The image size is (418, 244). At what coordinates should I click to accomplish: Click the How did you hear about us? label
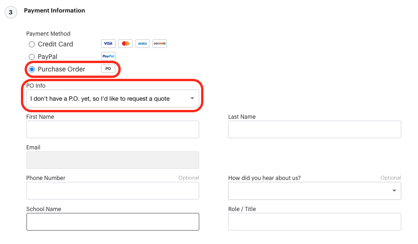click(x=264, y=178)
